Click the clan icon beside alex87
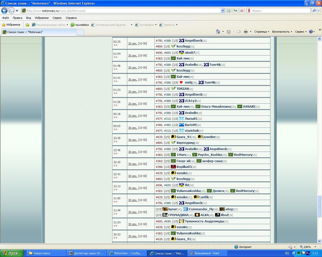This screenshot has height=257, width=322. click(x=181, y=53)
